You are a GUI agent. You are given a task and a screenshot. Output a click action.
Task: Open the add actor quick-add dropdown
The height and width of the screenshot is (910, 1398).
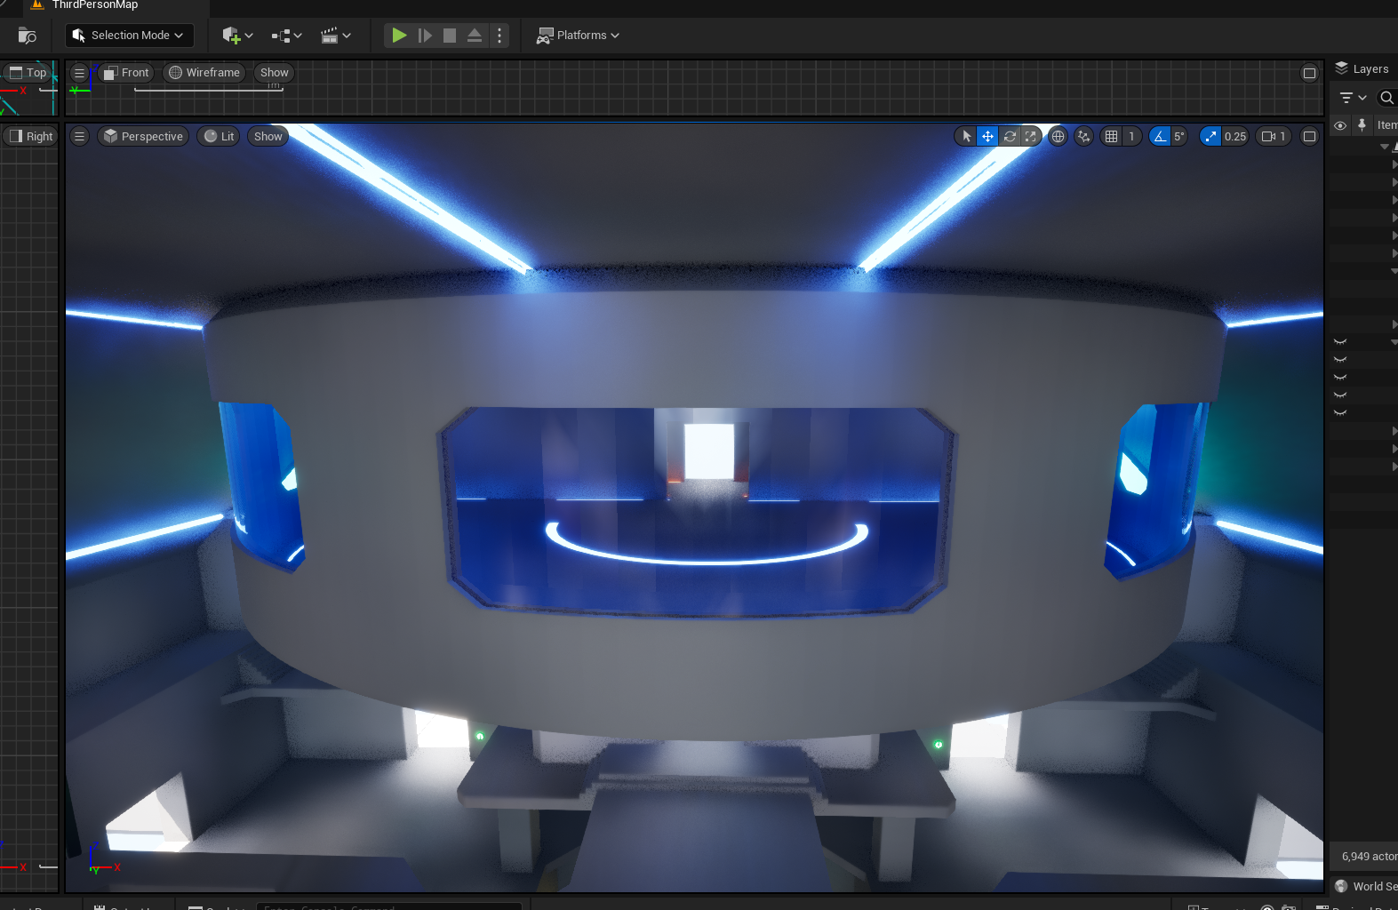click(237, 36)
